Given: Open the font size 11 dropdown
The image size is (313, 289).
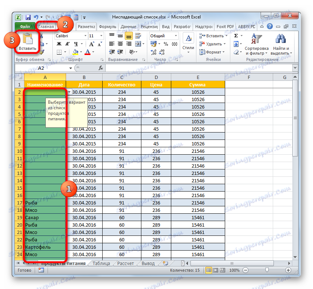Looking at the screenshot, I should [101, 36].
